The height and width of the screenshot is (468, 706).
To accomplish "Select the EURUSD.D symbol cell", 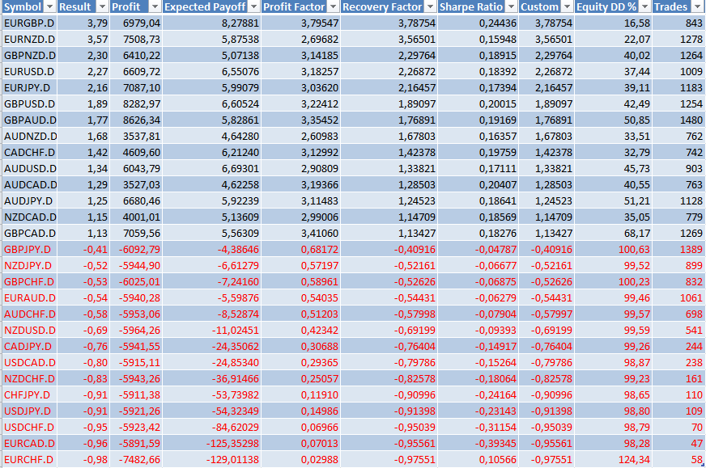I will (29, 71).
